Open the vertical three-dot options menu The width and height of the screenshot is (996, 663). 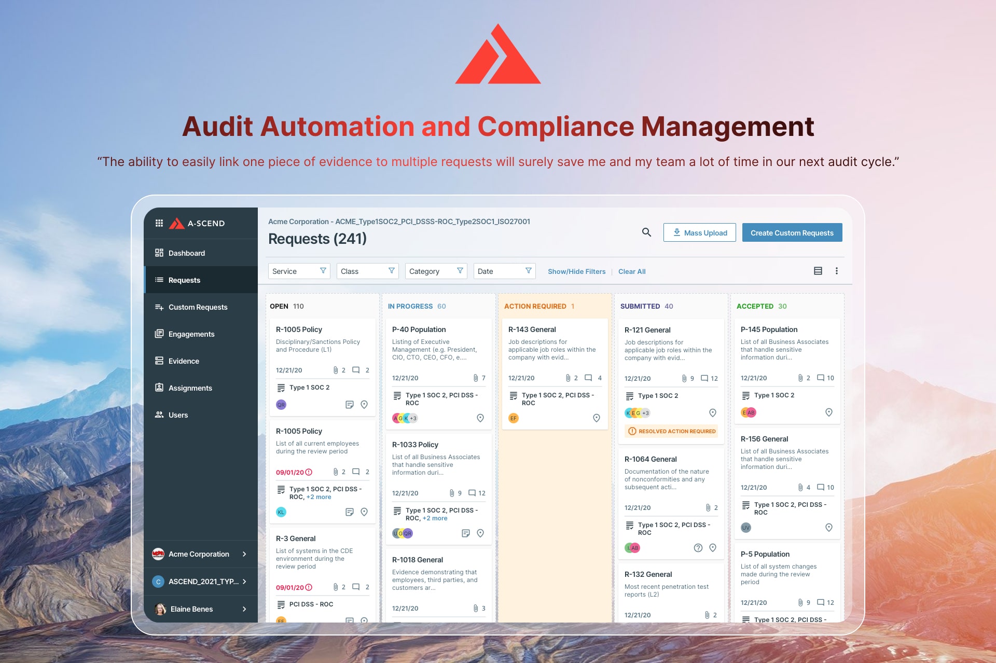coord(836,271)
